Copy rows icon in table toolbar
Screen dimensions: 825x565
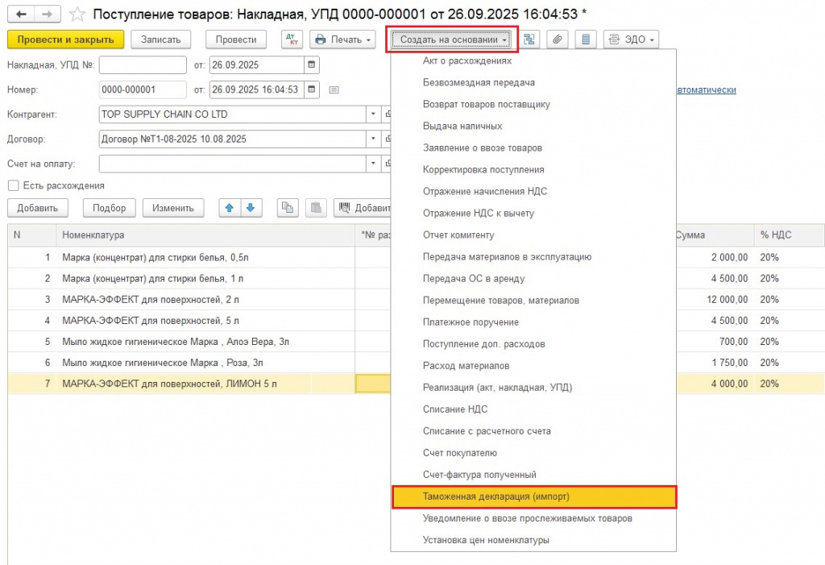pyautogui.click(x=288, y=208)
